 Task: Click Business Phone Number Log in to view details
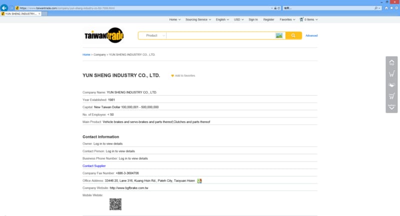tap(133, 159)
